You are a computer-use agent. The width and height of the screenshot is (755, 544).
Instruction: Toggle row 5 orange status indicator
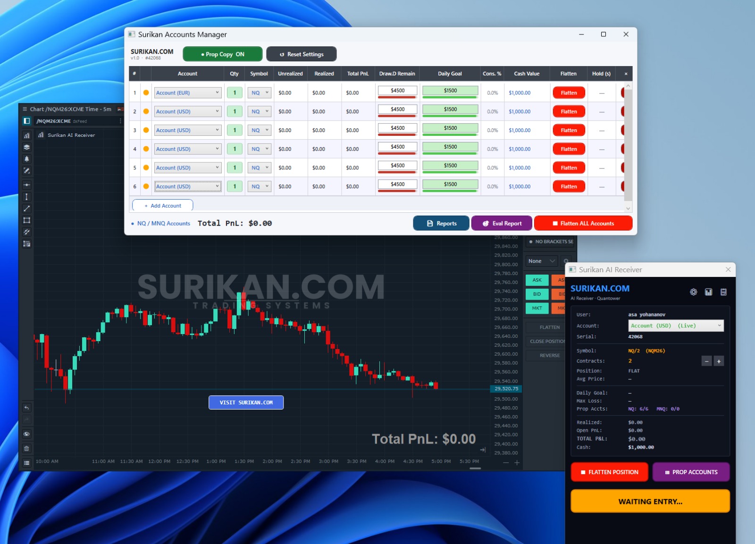coord(146,167)
